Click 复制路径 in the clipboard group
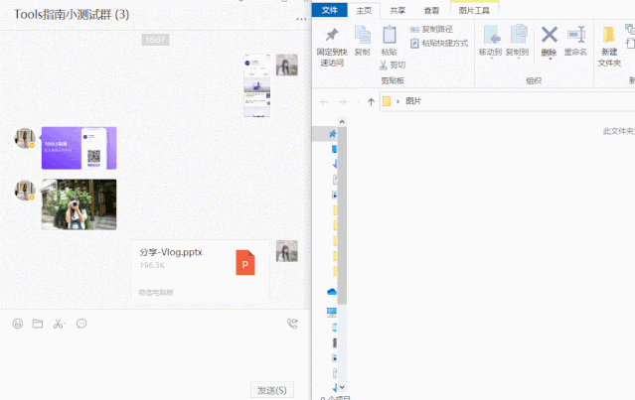This screenshot has width=635, height=400. click(431, 29)
